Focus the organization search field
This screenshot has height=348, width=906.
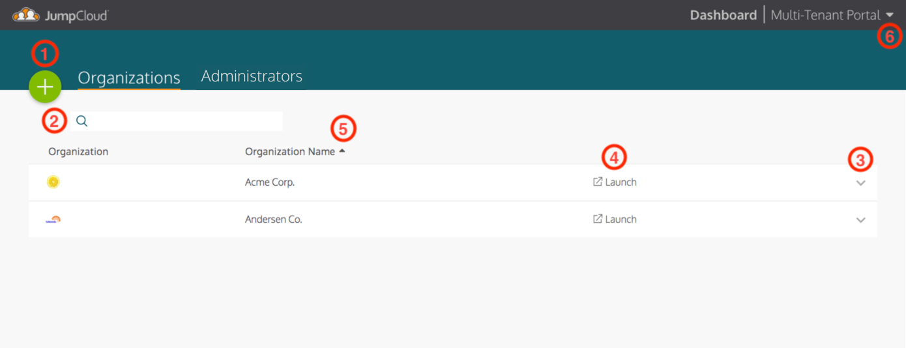[177, 121]
